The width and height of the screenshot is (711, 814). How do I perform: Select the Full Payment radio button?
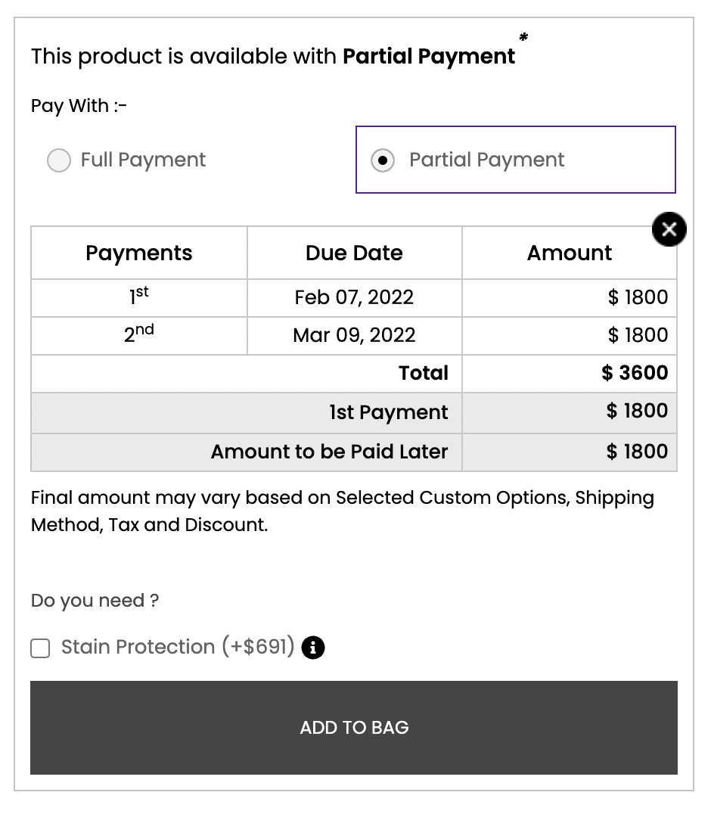coord(59,160)
